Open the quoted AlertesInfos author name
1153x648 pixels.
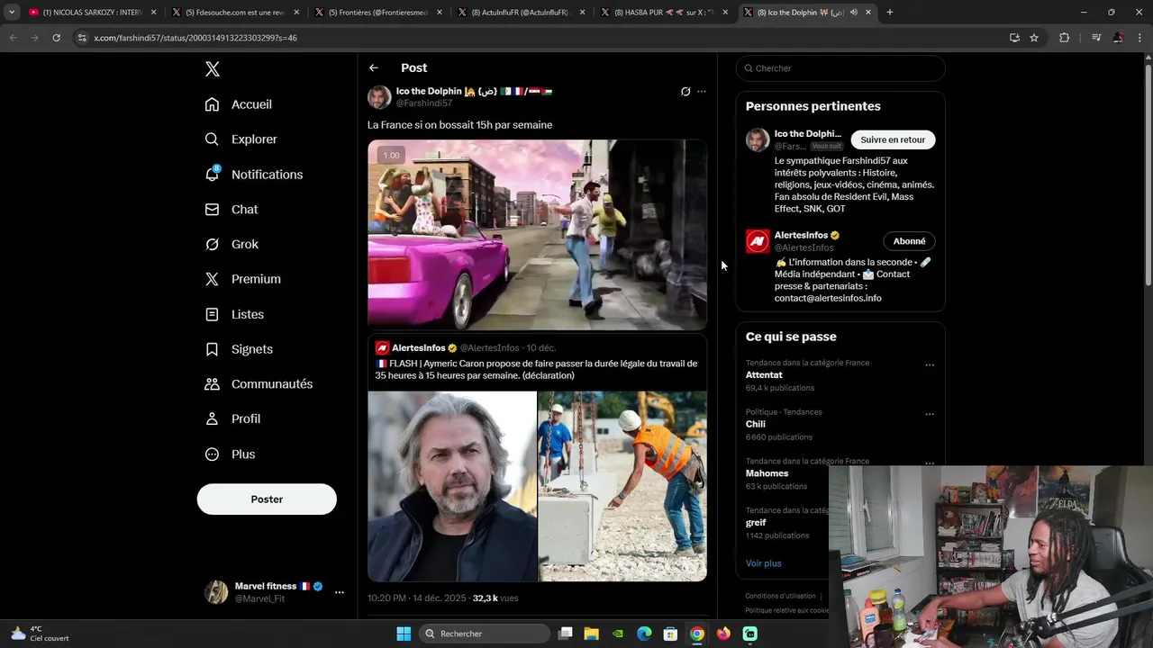[x=419, y=347]
